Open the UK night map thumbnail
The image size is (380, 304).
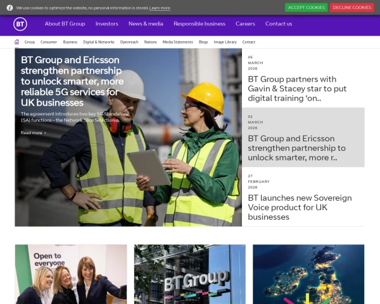(x=308, y=274)
